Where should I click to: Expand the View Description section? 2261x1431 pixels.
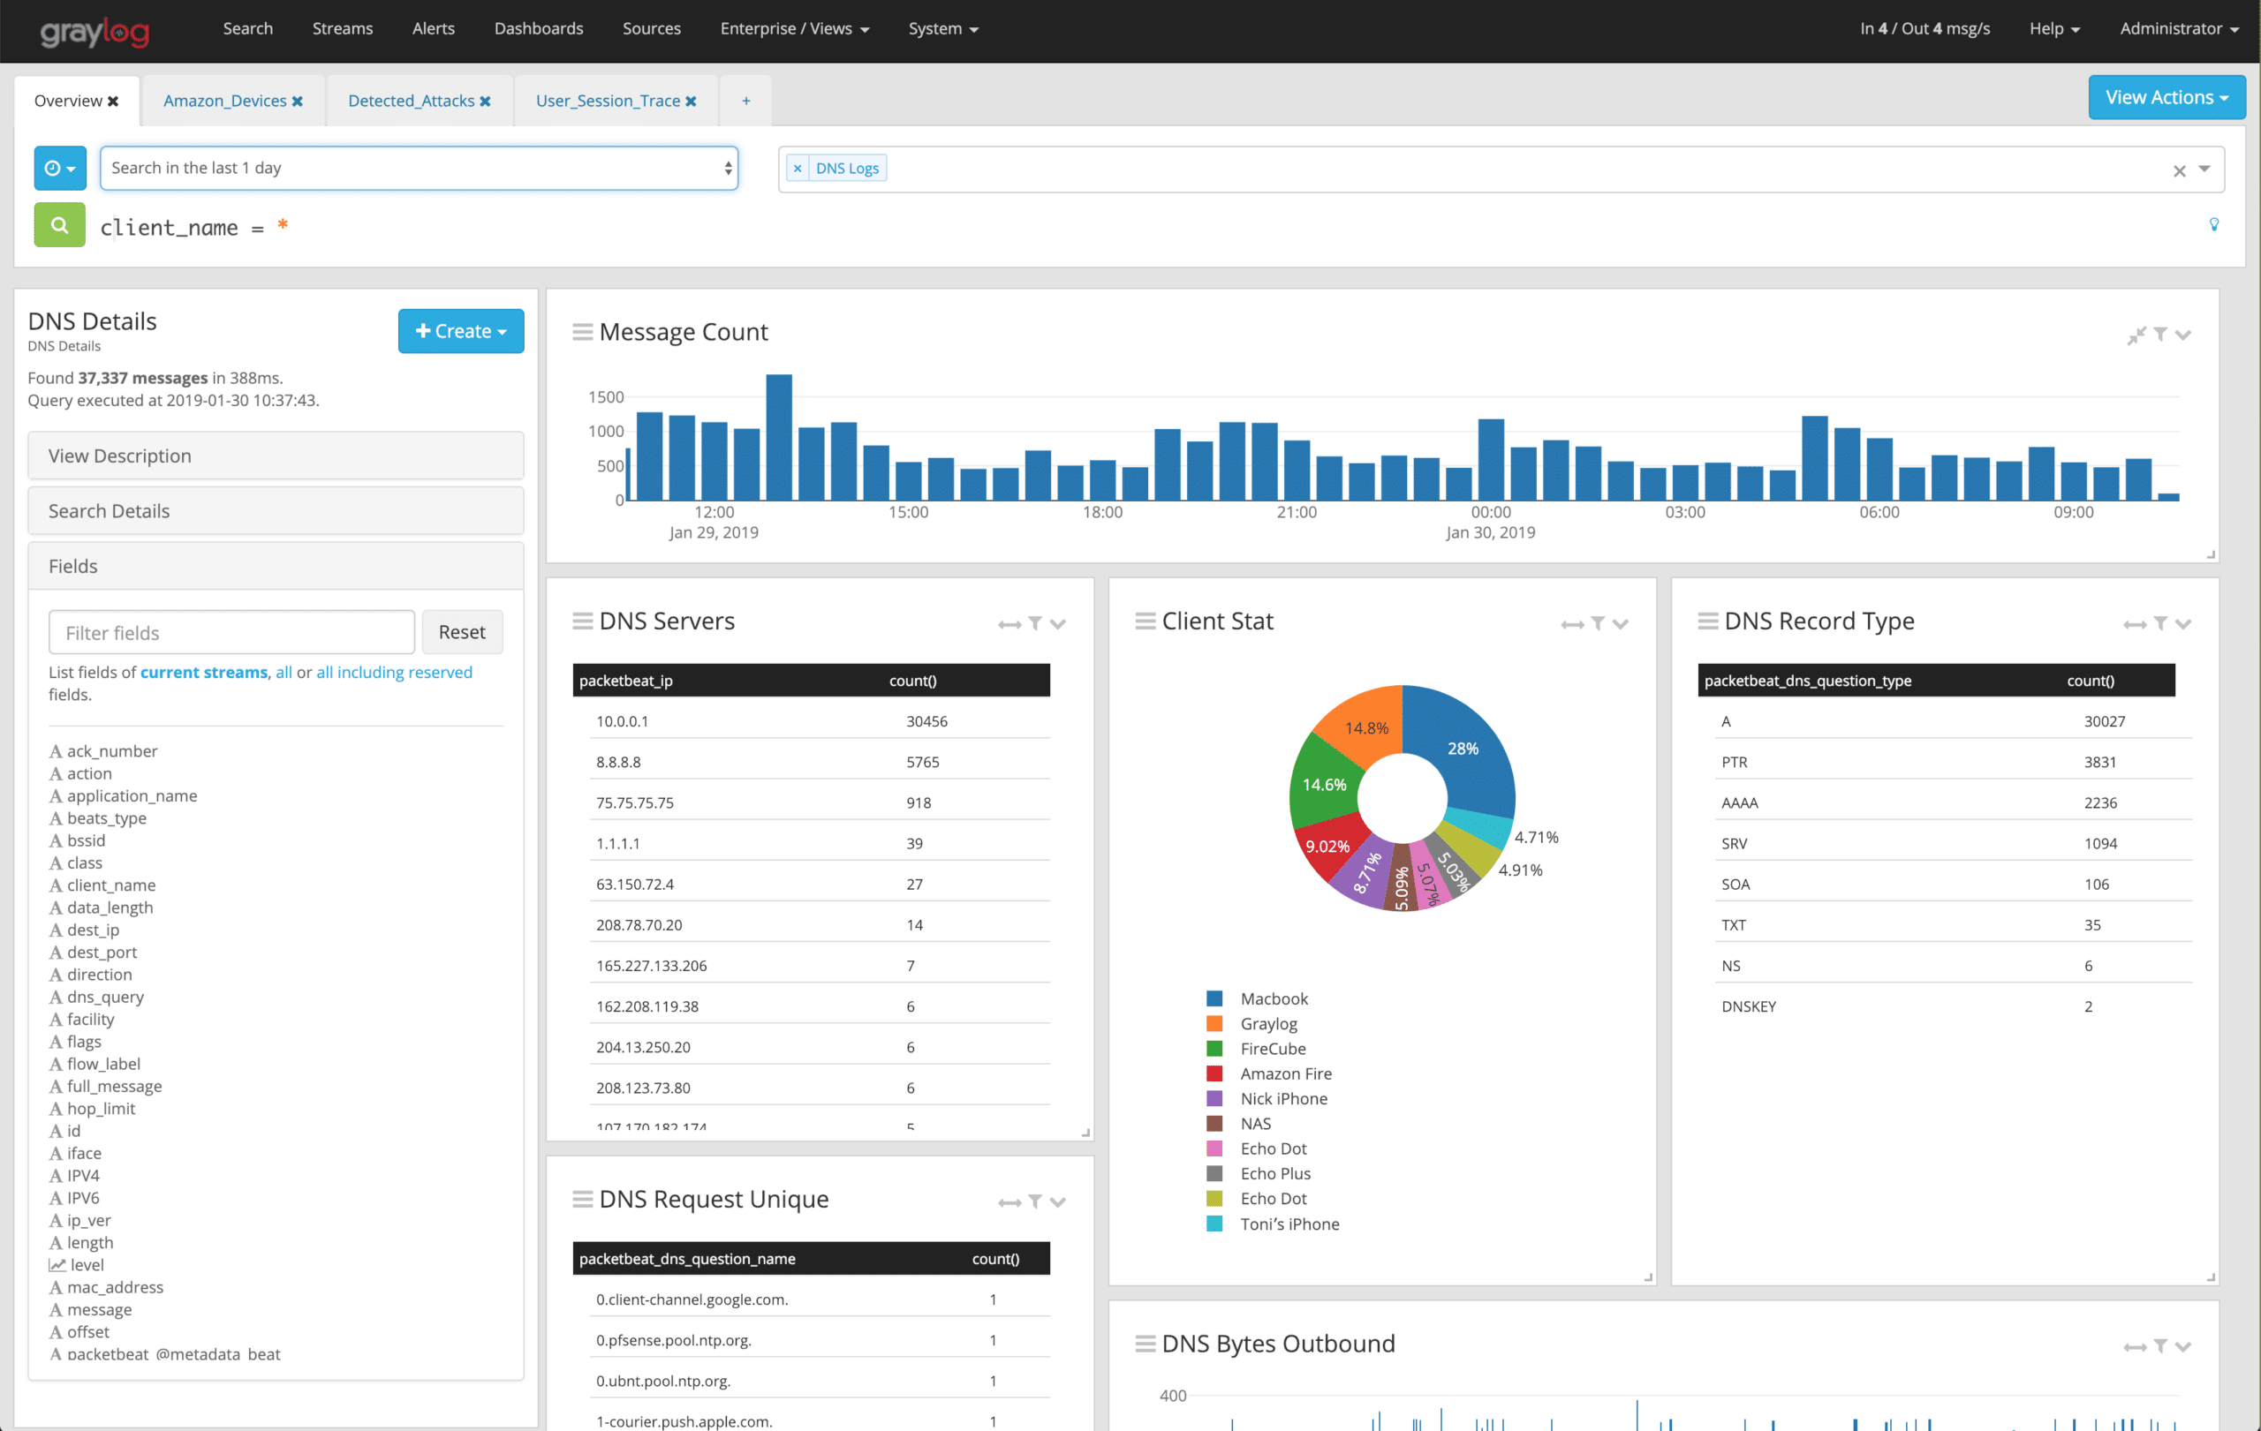pos(275,456)
